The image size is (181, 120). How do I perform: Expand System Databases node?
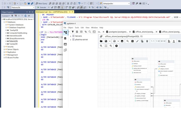6,25
